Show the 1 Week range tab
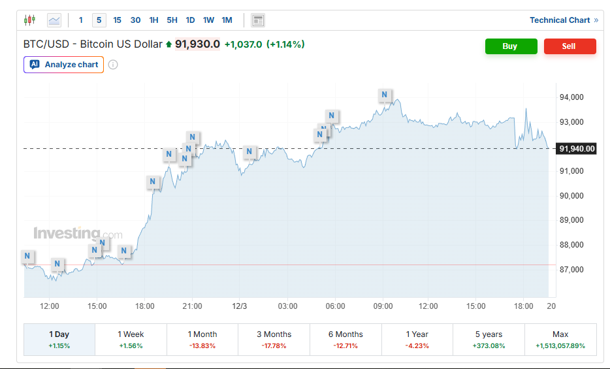This screenshot has height=369, width=610. (131, 339)
